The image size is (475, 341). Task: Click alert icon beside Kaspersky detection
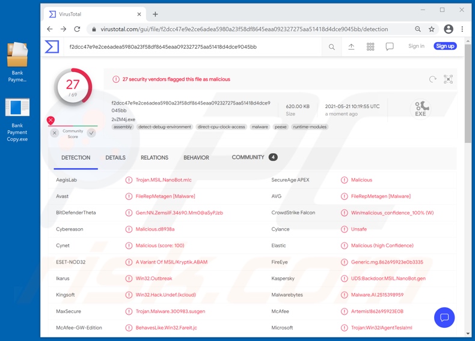click(344, 279)
